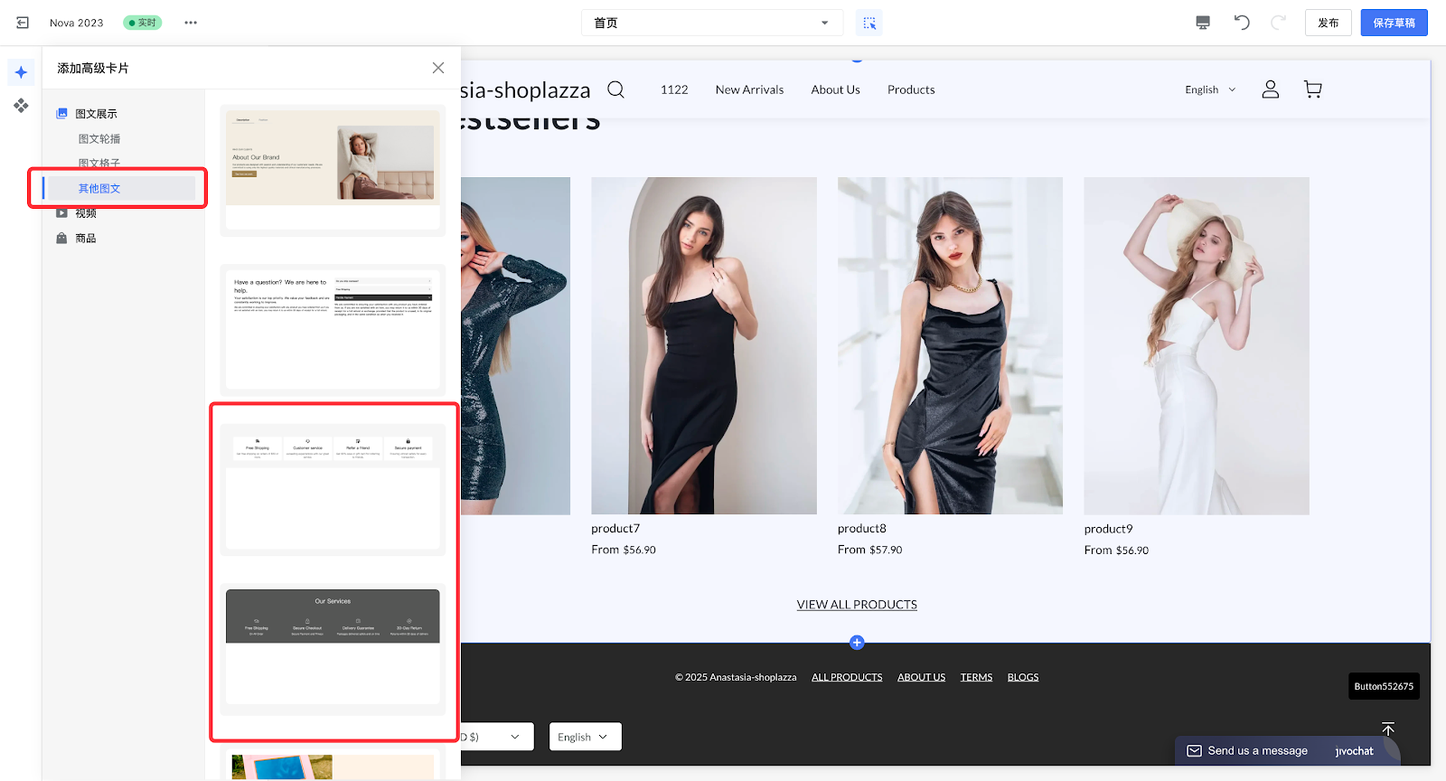Click the VIEW ALL PRODUCTS link
This screenshot has height=781, width=1446.
(857, 605)
